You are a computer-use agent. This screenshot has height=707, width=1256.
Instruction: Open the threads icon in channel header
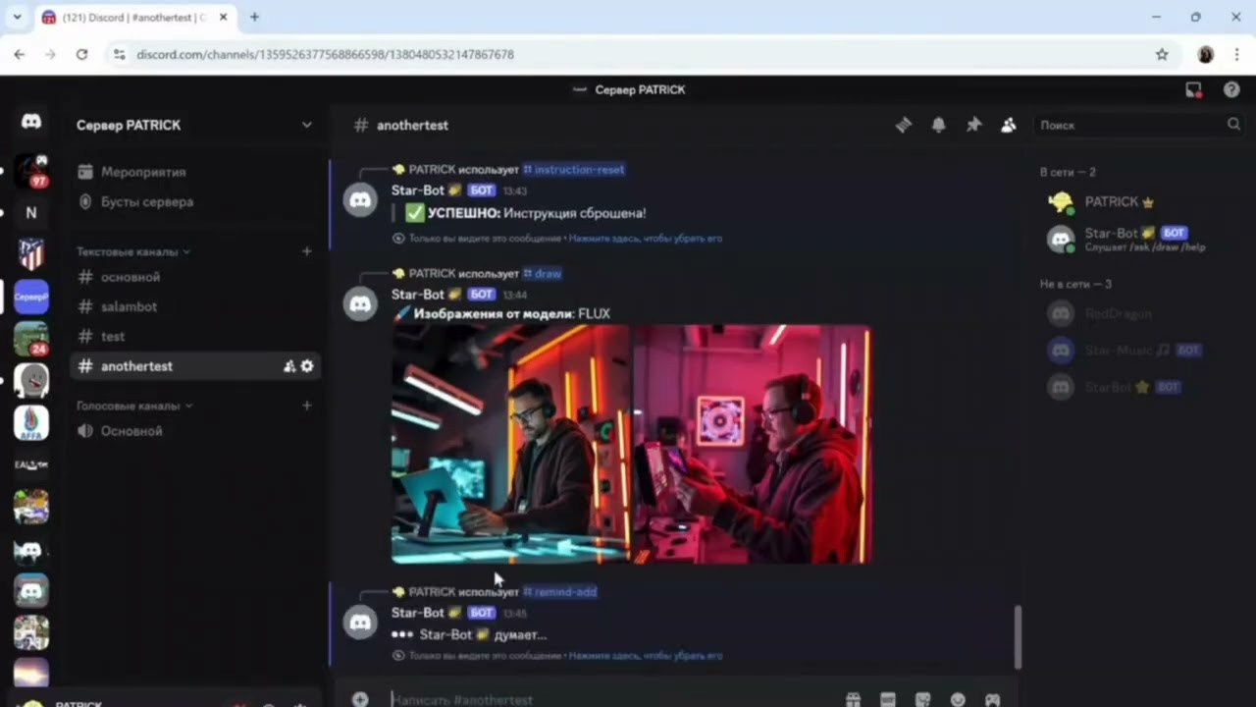point(903,125)
